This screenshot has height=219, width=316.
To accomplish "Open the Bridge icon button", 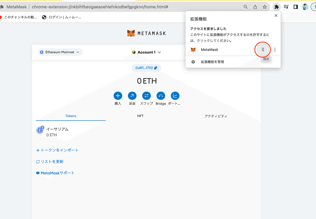I will pos(161,96).
